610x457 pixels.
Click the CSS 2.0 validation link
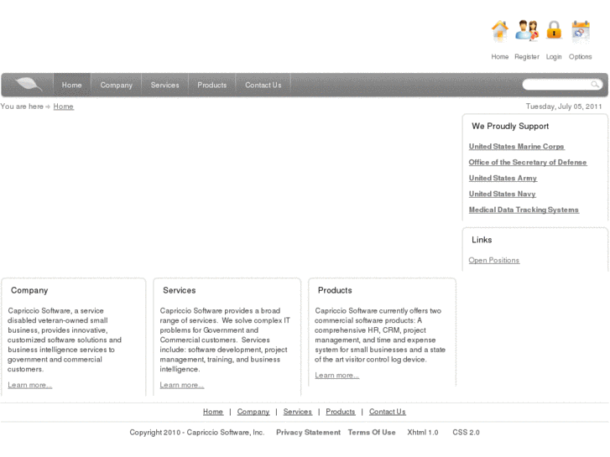[x=466, y=433]
